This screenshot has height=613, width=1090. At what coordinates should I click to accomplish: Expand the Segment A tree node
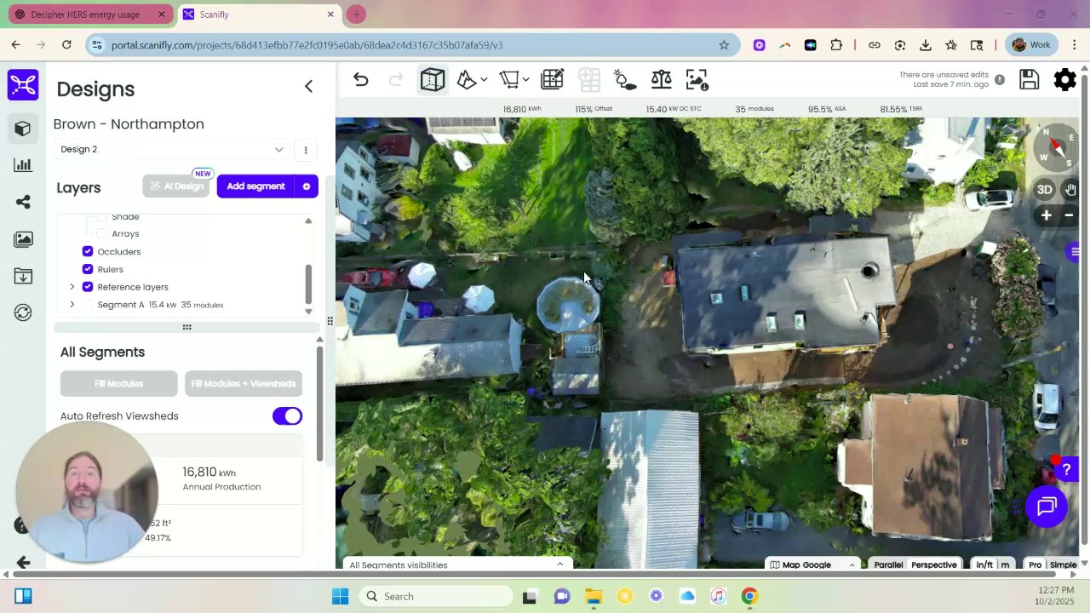pyautogui.click(x=72, y=305)
